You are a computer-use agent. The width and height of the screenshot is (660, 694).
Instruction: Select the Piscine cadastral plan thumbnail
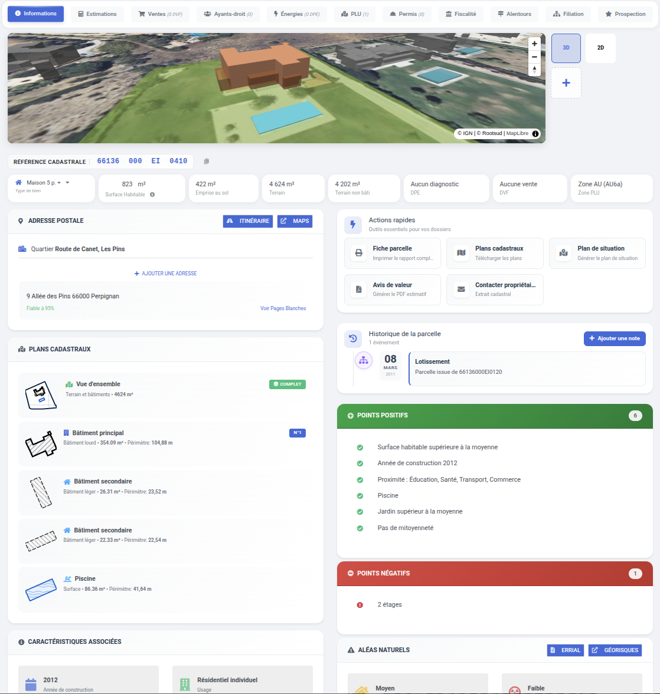[x=41, y=589]
